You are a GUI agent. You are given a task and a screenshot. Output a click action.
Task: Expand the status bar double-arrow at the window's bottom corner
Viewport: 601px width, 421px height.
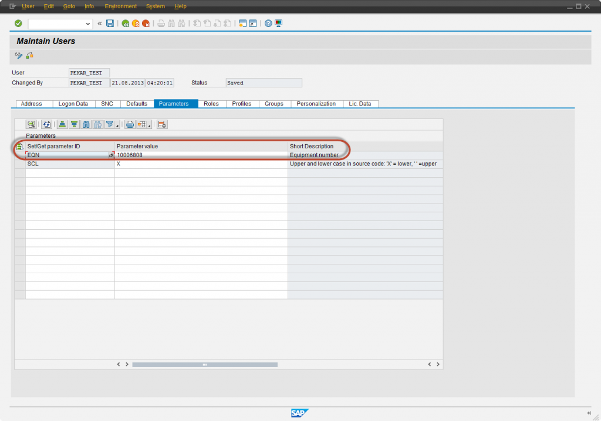point(589,413)
